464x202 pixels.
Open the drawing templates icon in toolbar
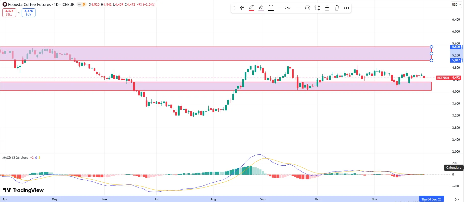[242, 8]
